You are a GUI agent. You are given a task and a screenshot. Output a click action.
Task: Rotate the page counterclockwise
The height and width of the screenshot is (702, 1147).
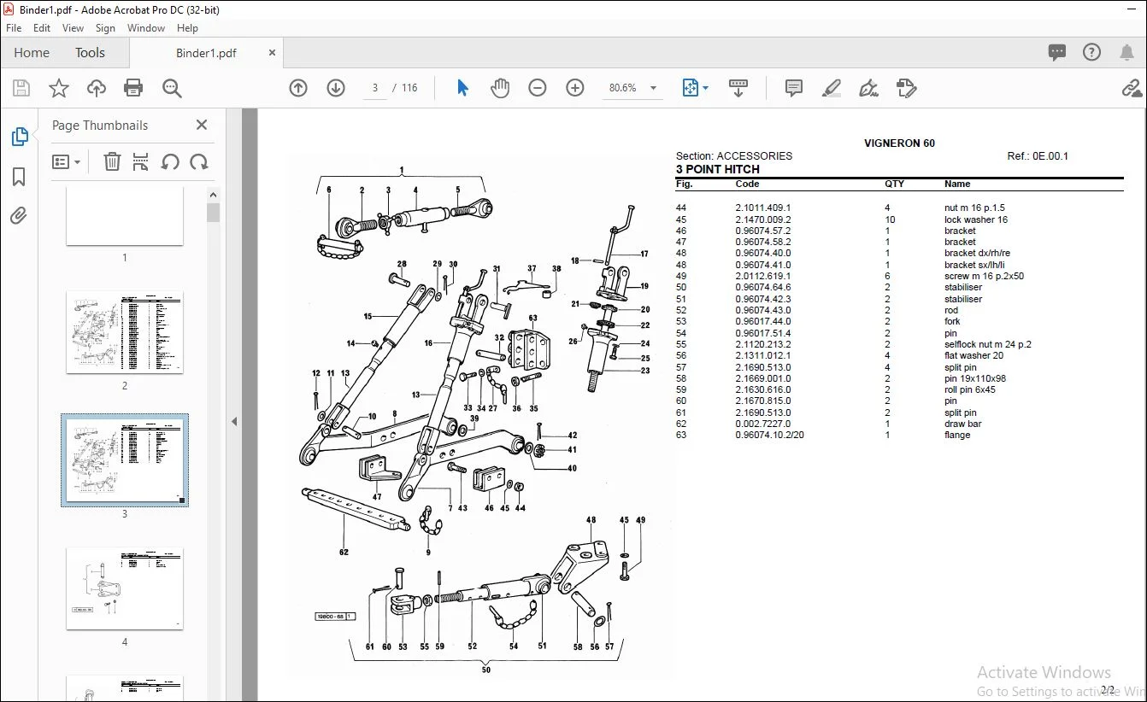click(x=170, y=161)
